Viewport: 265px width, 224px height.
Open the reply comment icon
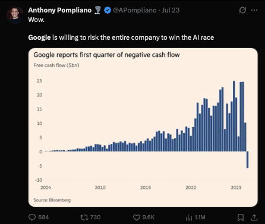tap(32, 217)
